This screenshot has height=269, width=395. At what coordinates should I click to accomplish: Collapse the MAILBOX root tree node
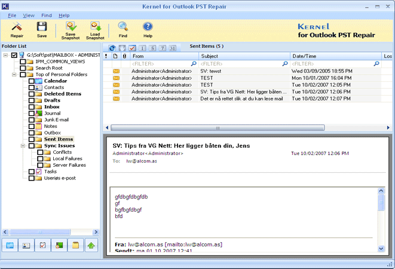[x=5, y=55]
